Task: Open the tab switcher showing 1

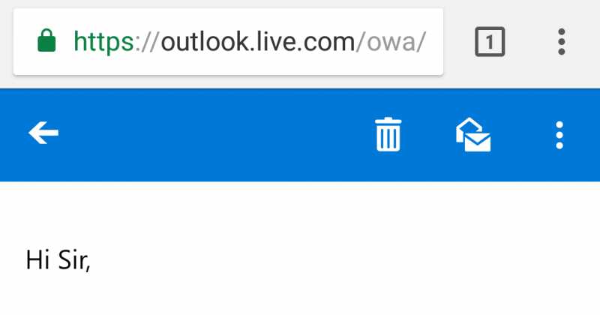Action: point(490,42)
